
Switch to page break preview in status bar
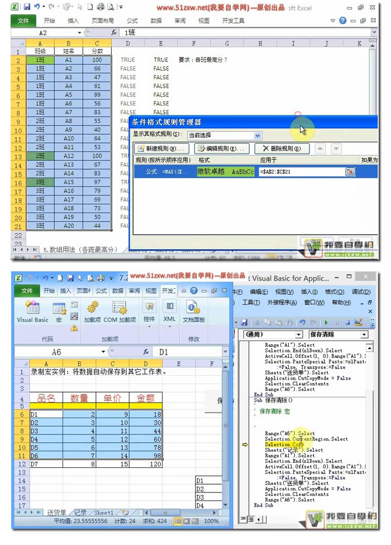[195, 521]
